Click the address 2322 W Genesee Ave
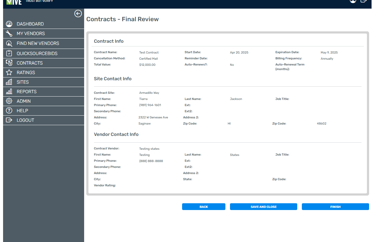The width and height of the screenshot is (382, 242). tap(153, 117)
